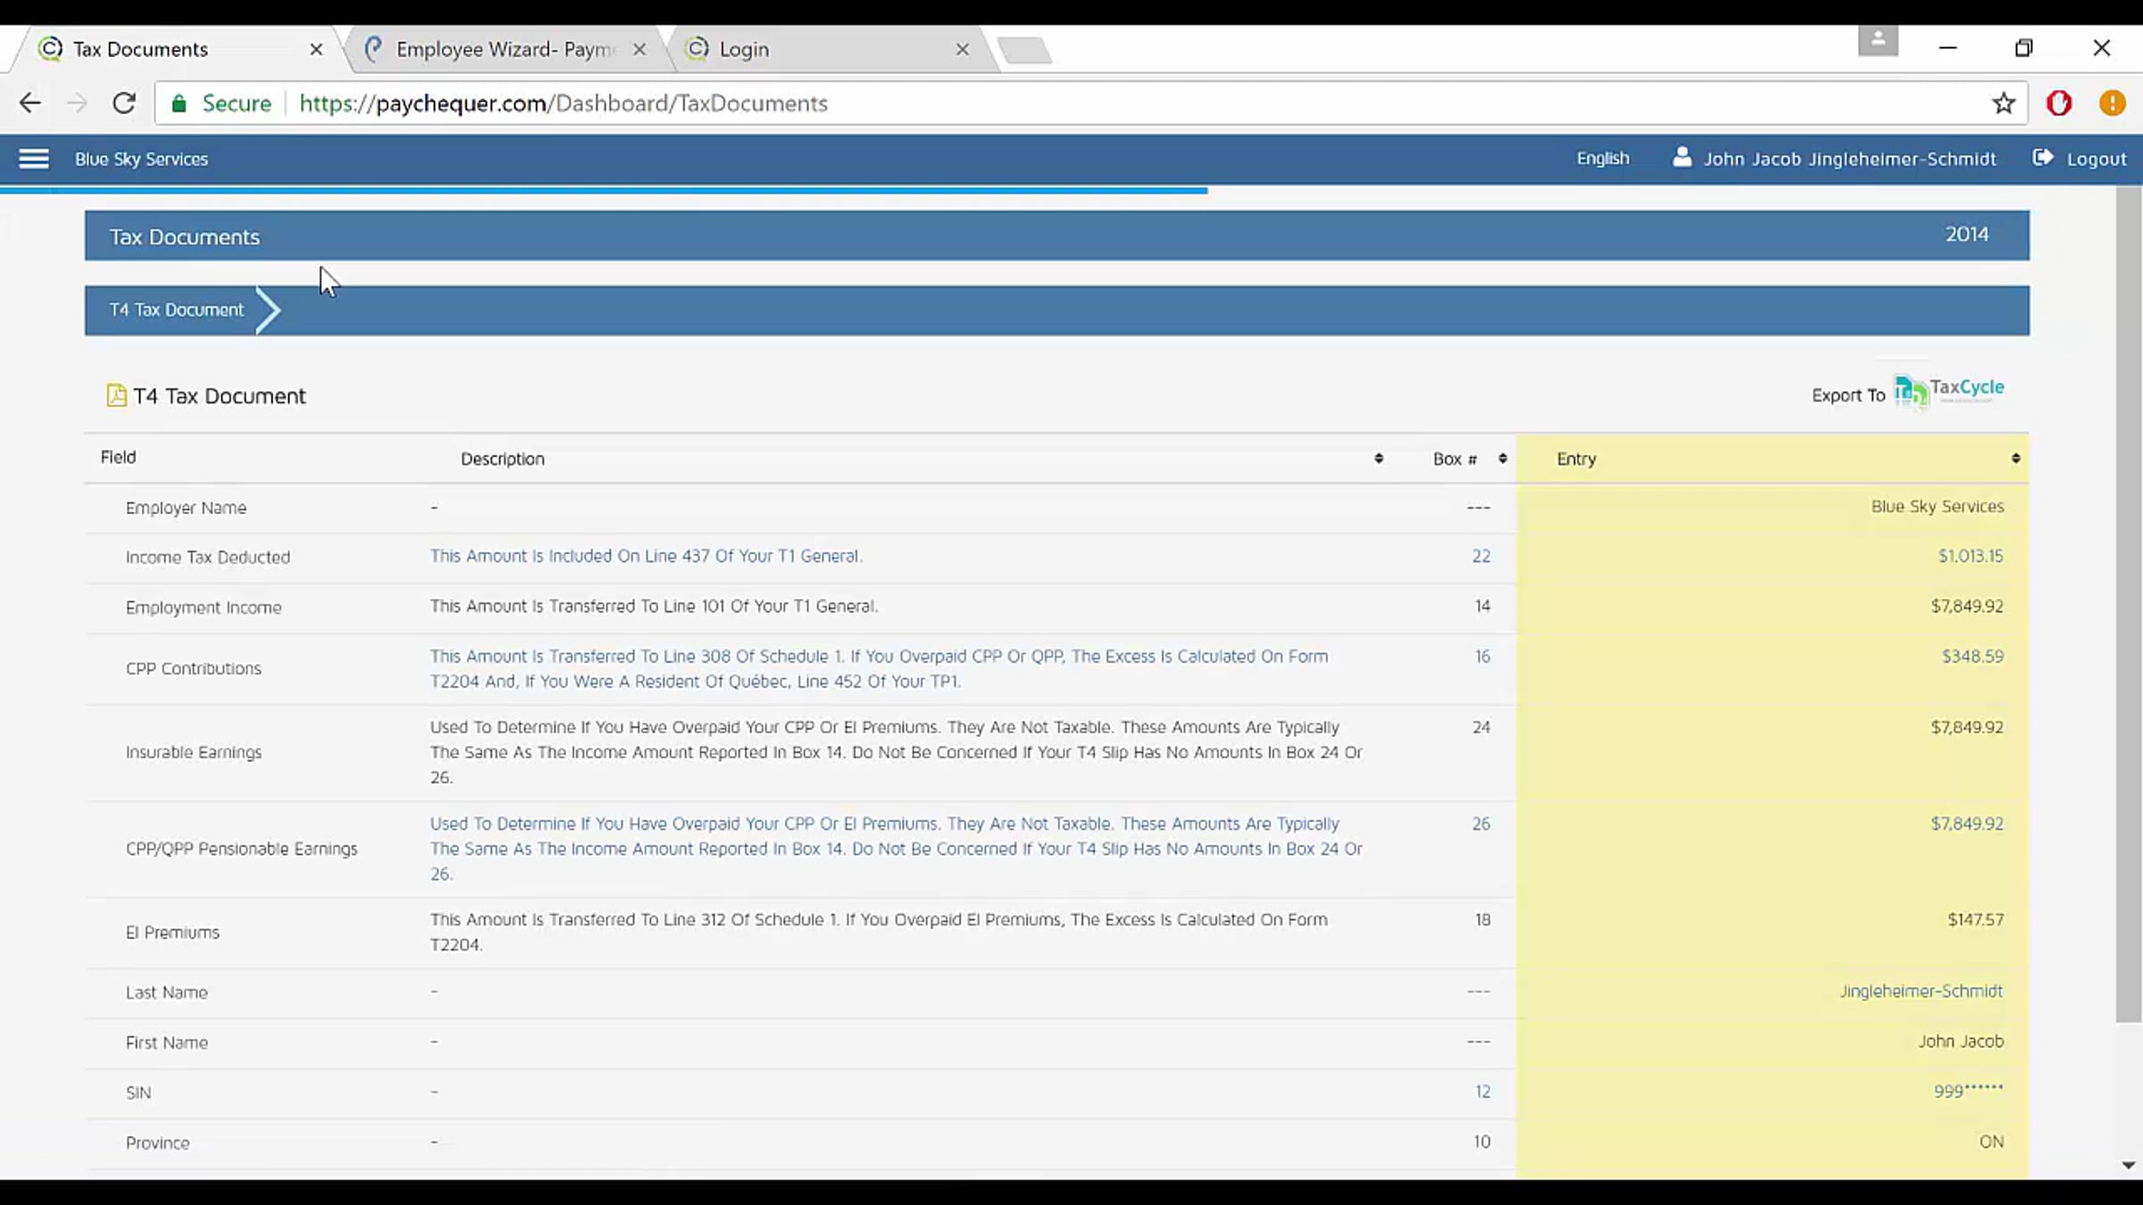Image resolution: width=2143 pixels, height=1205 pixels.
Task: Click the Field column header
Action: pyautogui.click(x=118, y=457)
